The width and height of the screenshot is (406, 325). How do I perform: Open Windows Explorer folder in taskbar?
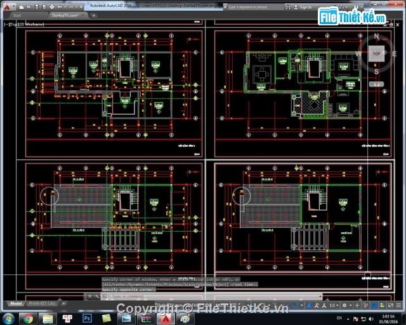(x=48, y=319)
